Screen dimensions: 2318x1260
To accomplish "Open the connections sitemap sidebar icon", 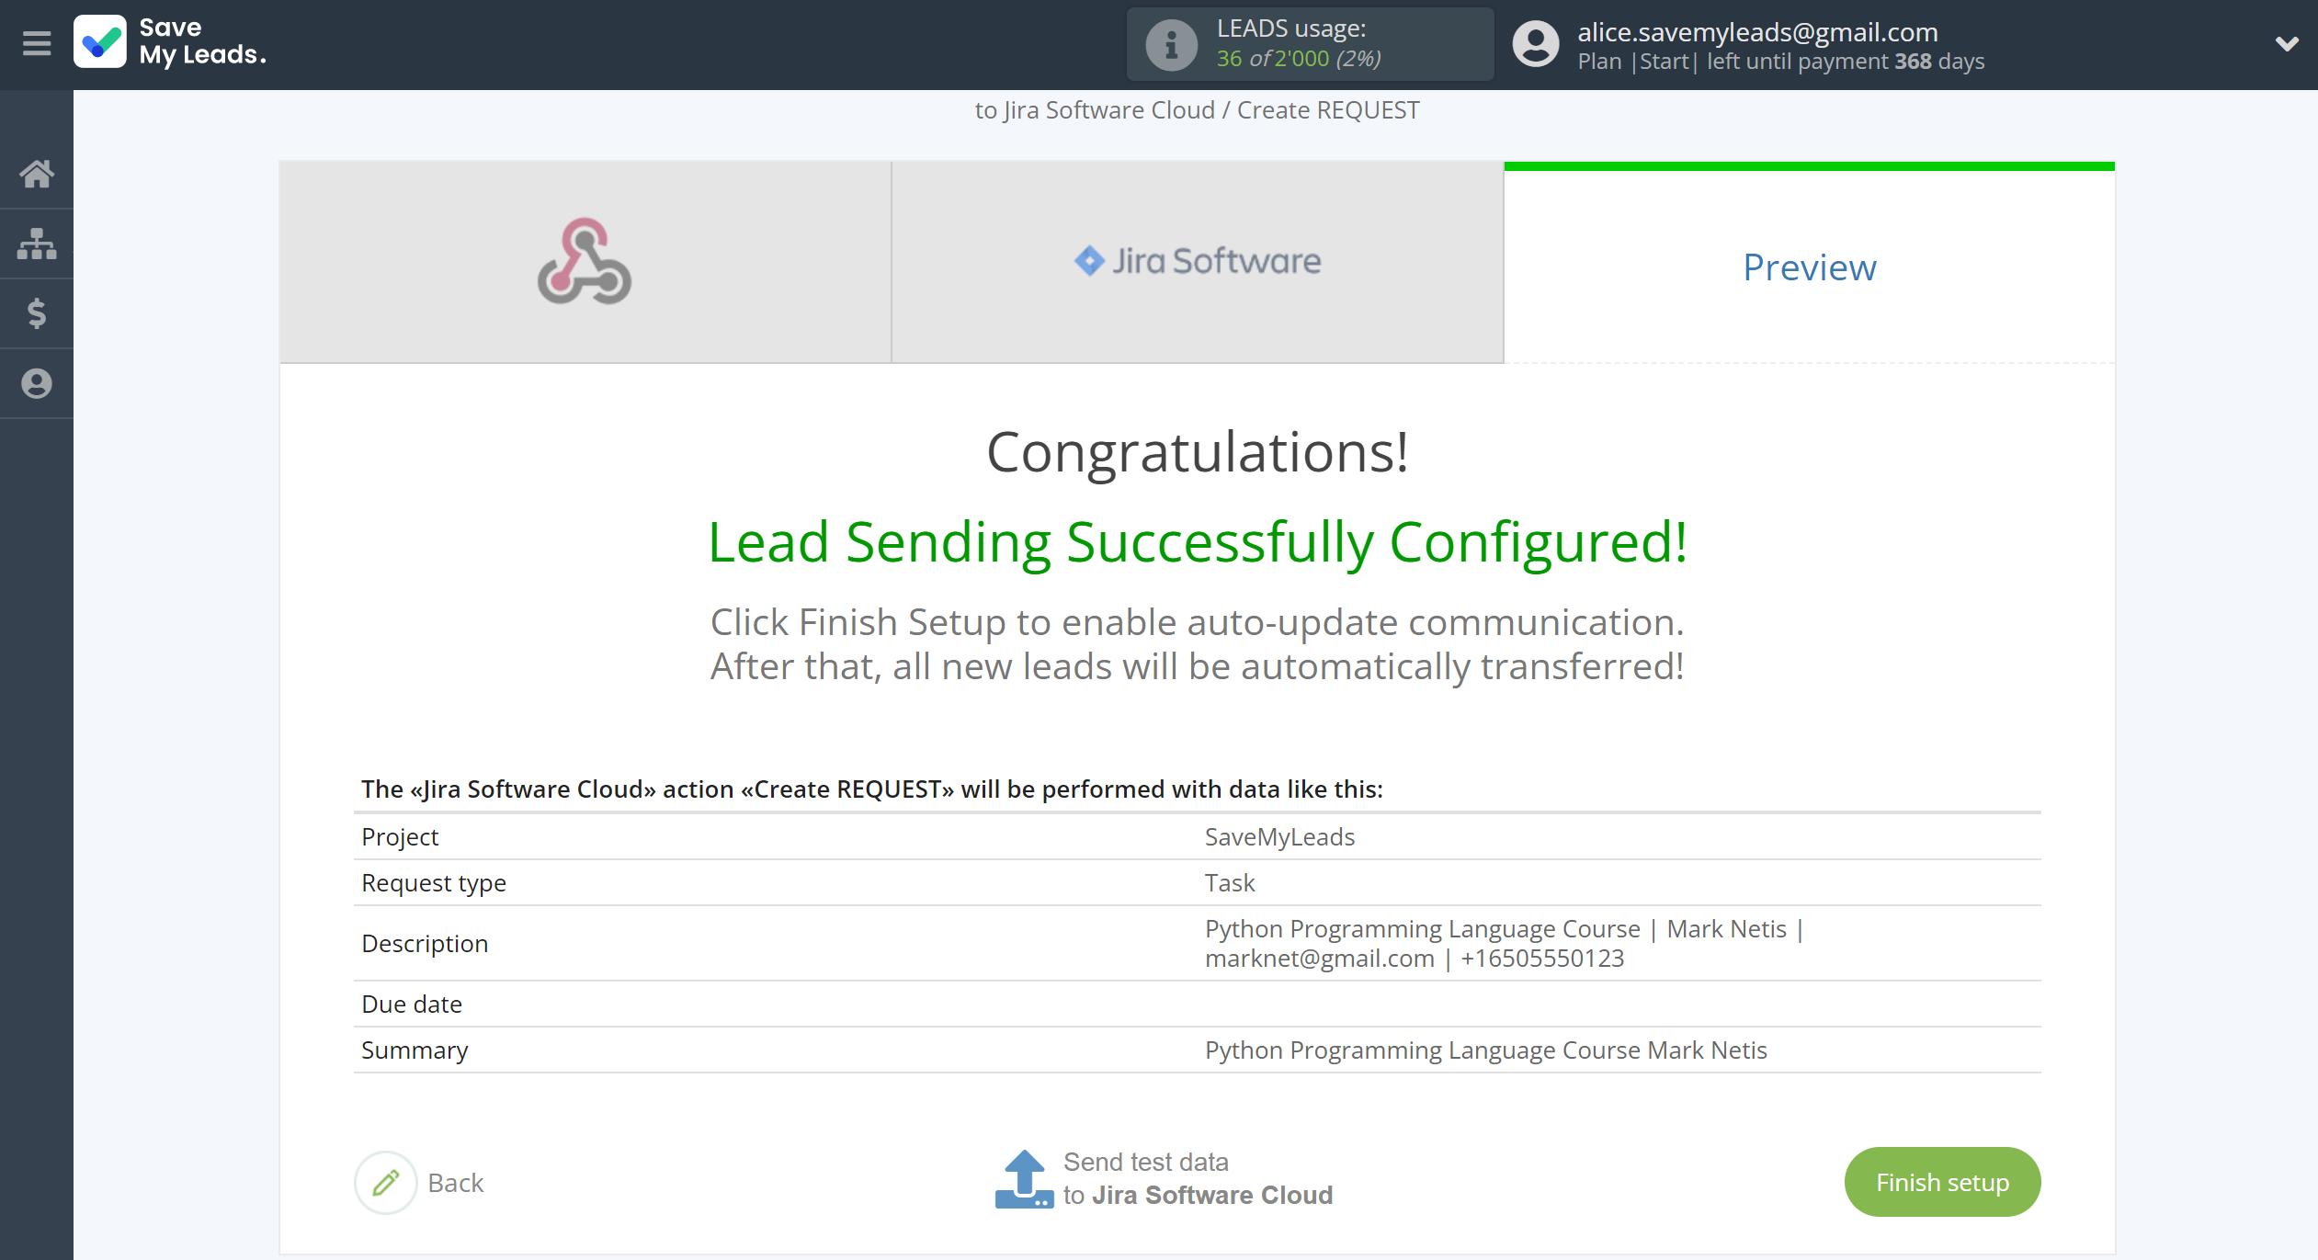I will [x=37, y=244].
